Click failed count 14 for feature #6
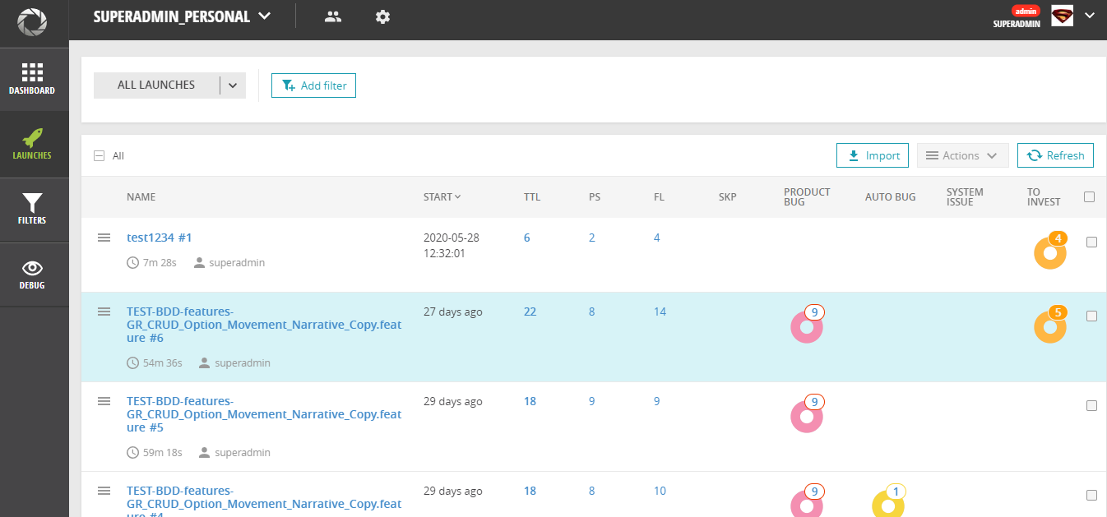 pos(660,312)
